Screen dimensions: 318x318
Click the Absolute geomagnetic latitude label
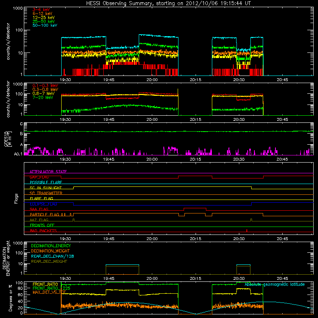click(x=275, y=284)
